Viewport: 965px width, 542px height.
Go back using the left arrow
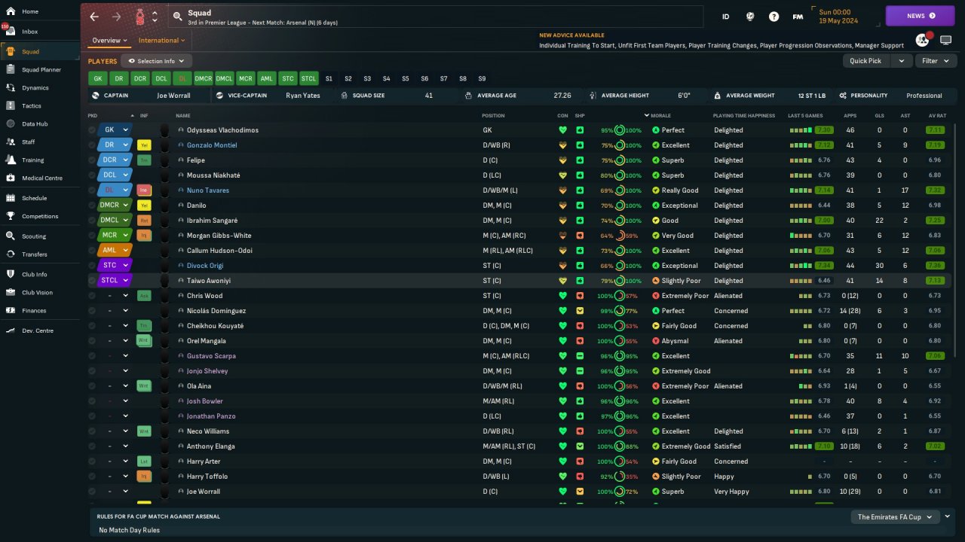tap(94, 17)
